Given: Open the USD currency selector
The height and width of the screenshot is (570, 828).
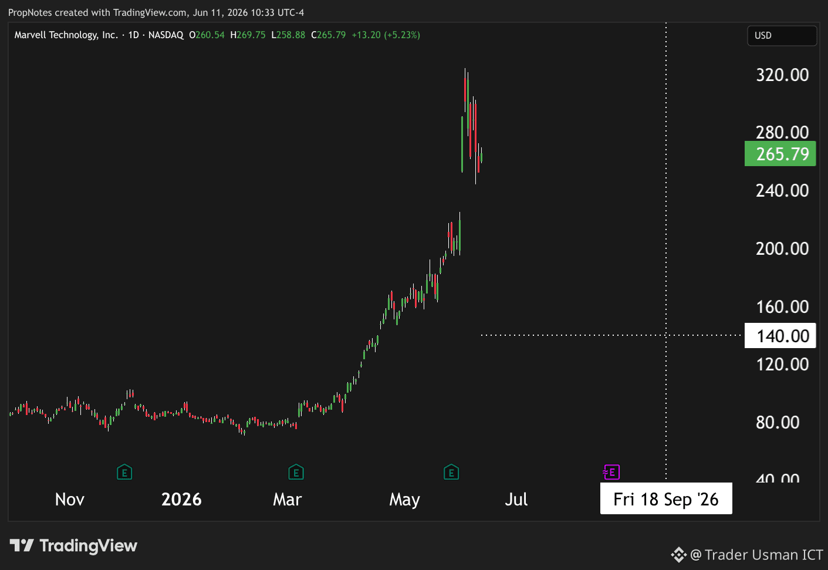Looking at the screenshot, I should pos(782,36).
